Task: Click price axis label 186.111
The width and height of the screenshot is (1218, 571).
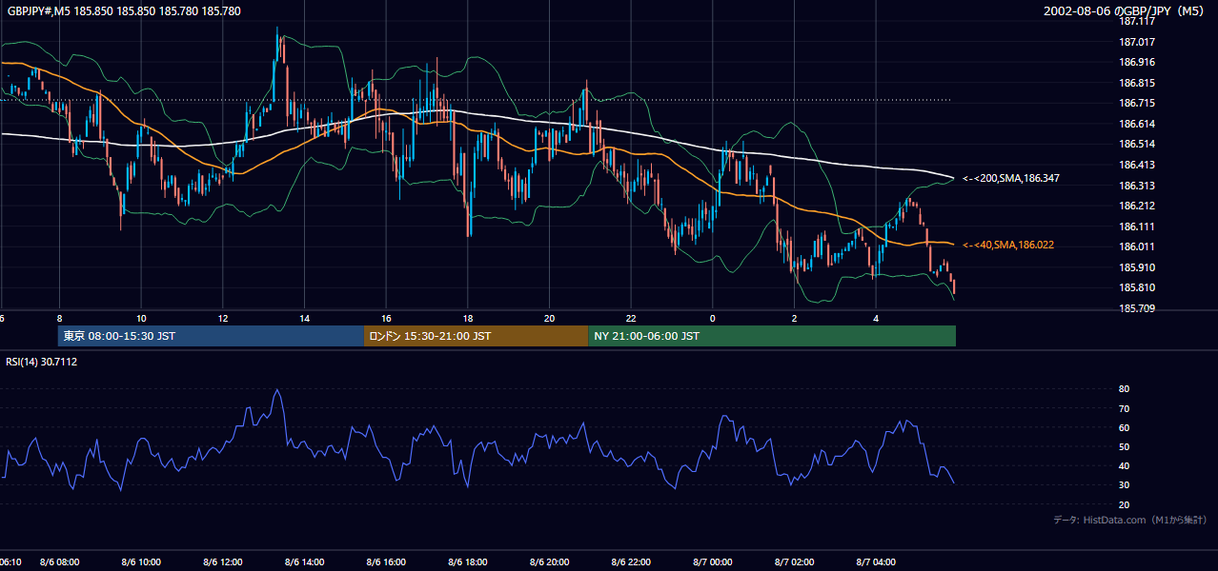Action: click(x=1137, y=226)
